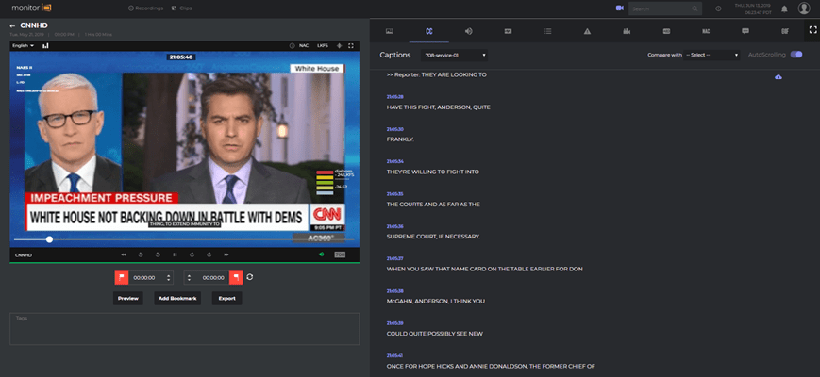
Task: Reset clip times with refresh icon
Action: coord(249,277)
